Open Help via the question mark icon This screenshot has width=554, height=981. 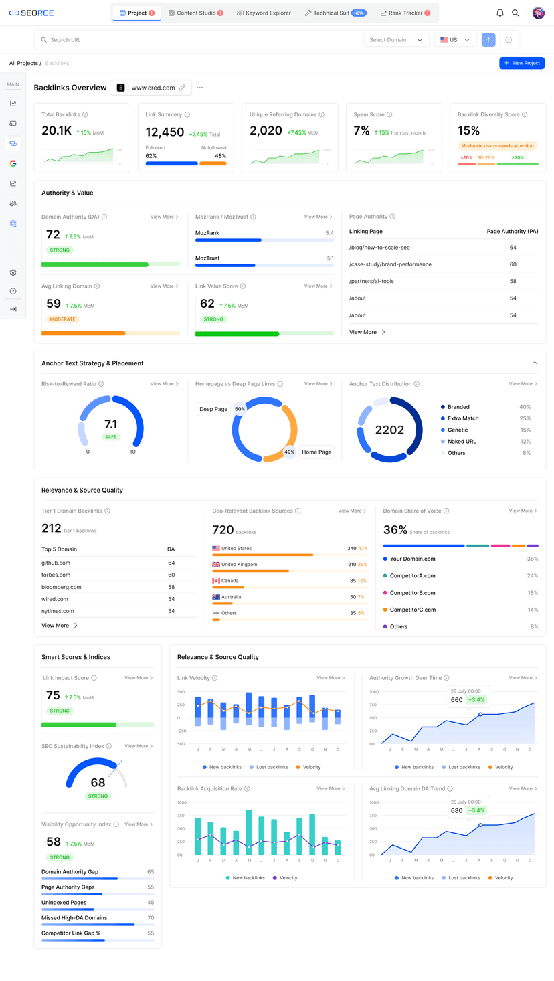(13, 290)
